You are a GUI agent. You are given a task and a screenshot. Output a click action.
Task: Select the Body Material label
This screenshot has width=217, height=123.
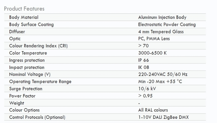click(x=24, y=17)
